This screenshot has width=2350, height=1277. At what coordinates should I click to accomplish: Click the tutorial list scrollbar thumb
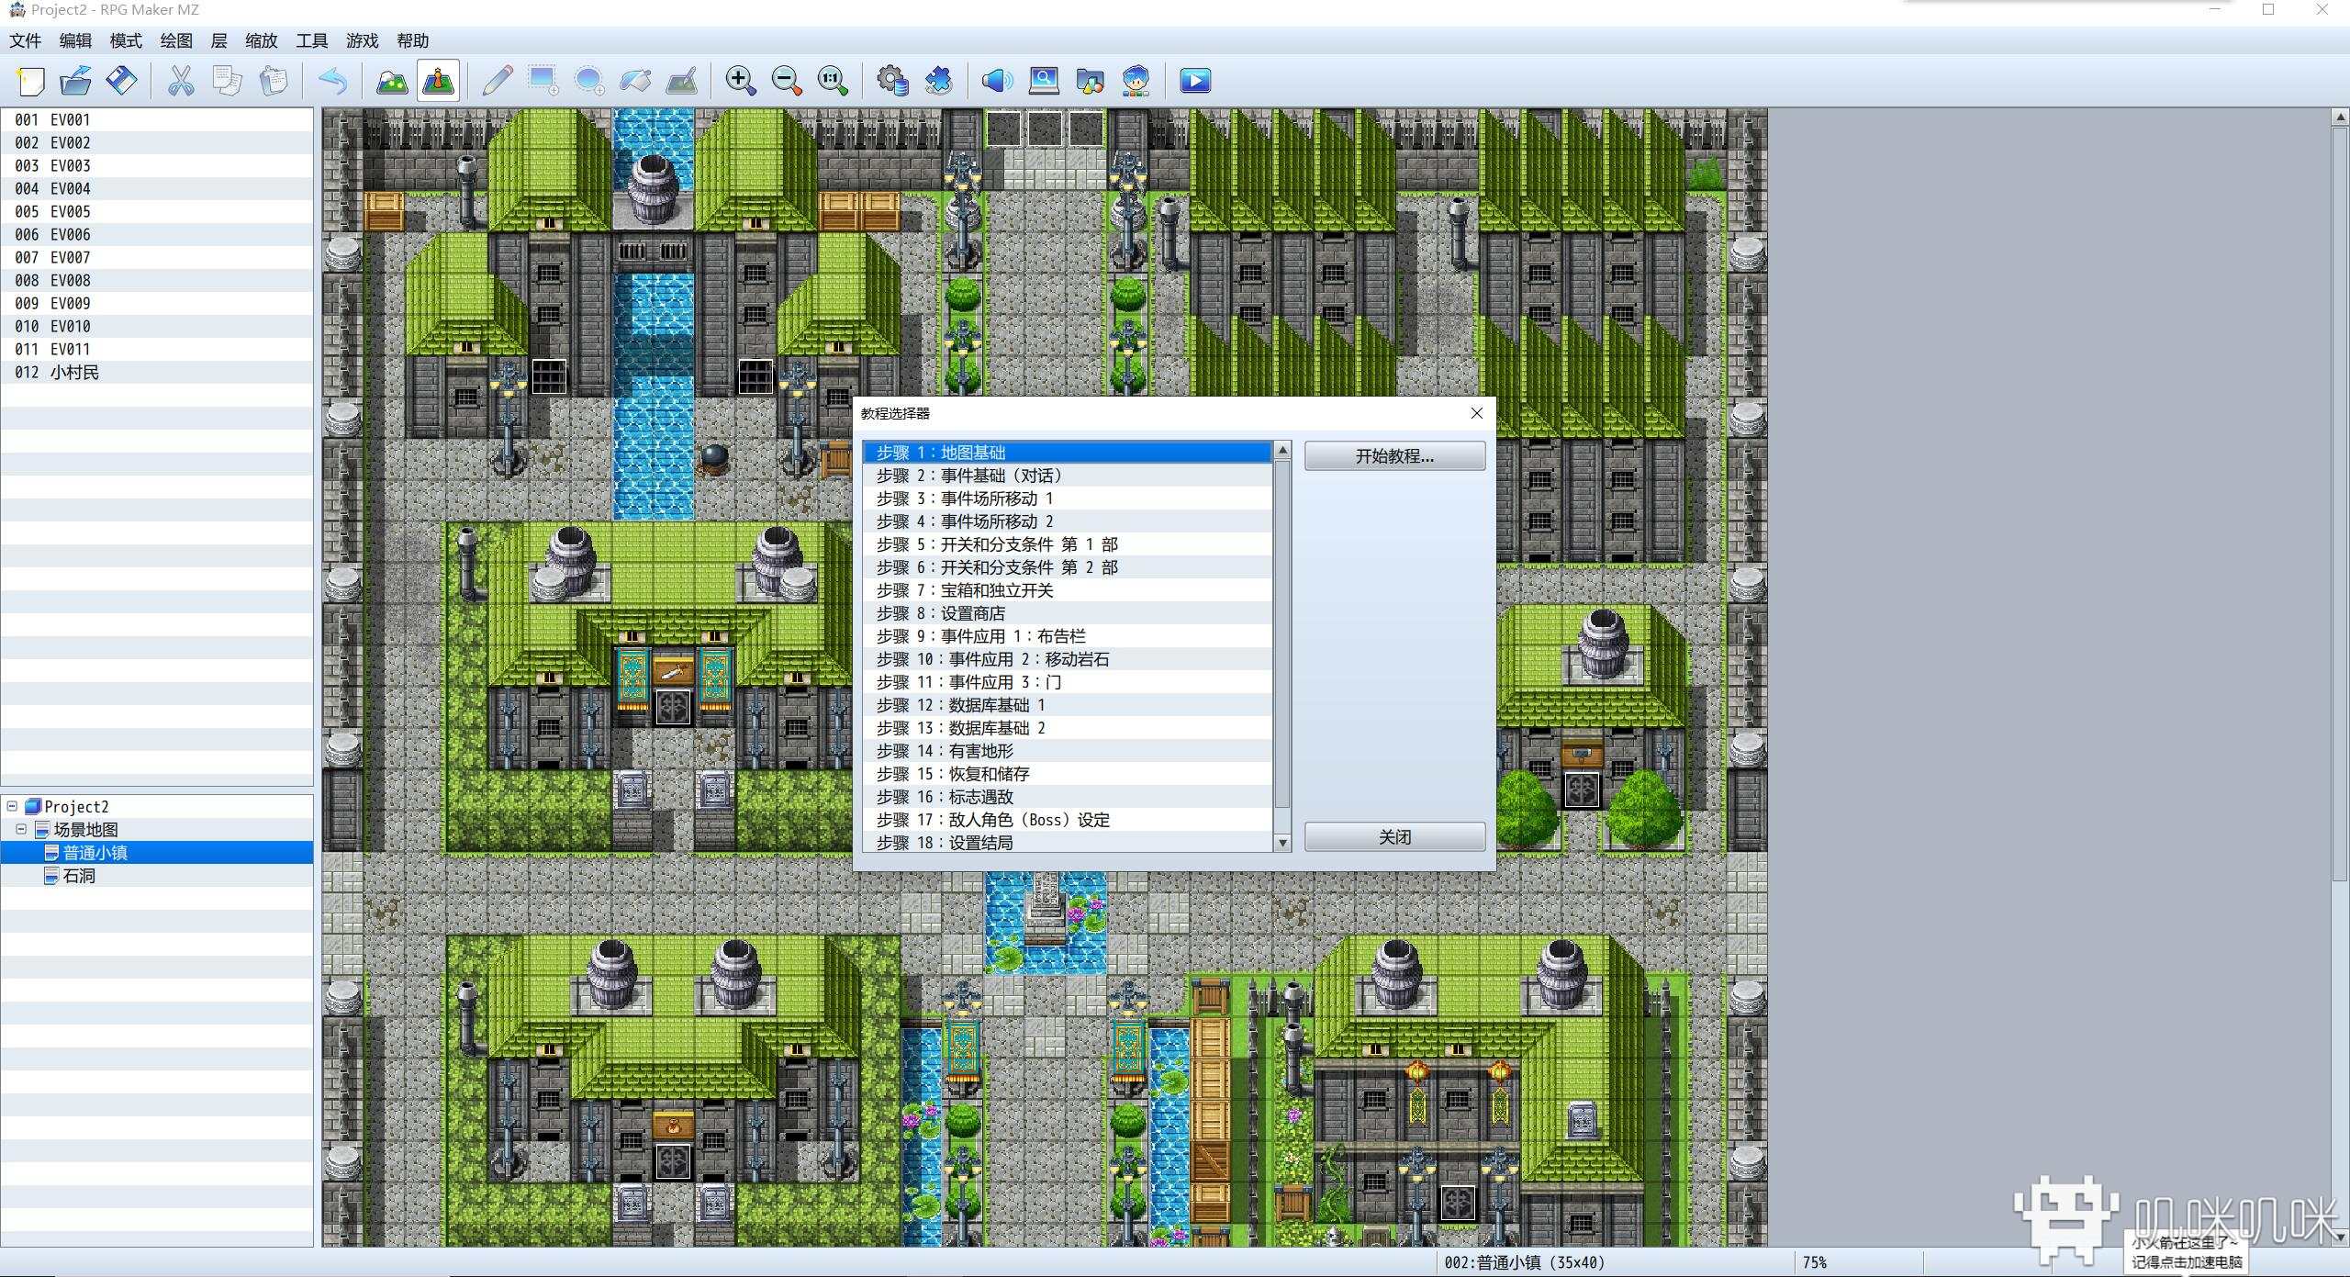(1283, 635)
